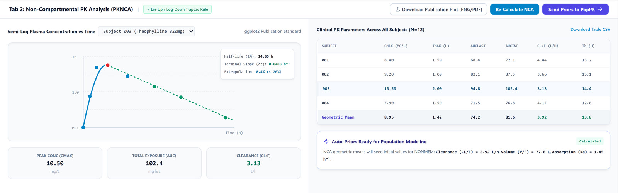Click the Time (h) axis label

click(x=234, y=133)
